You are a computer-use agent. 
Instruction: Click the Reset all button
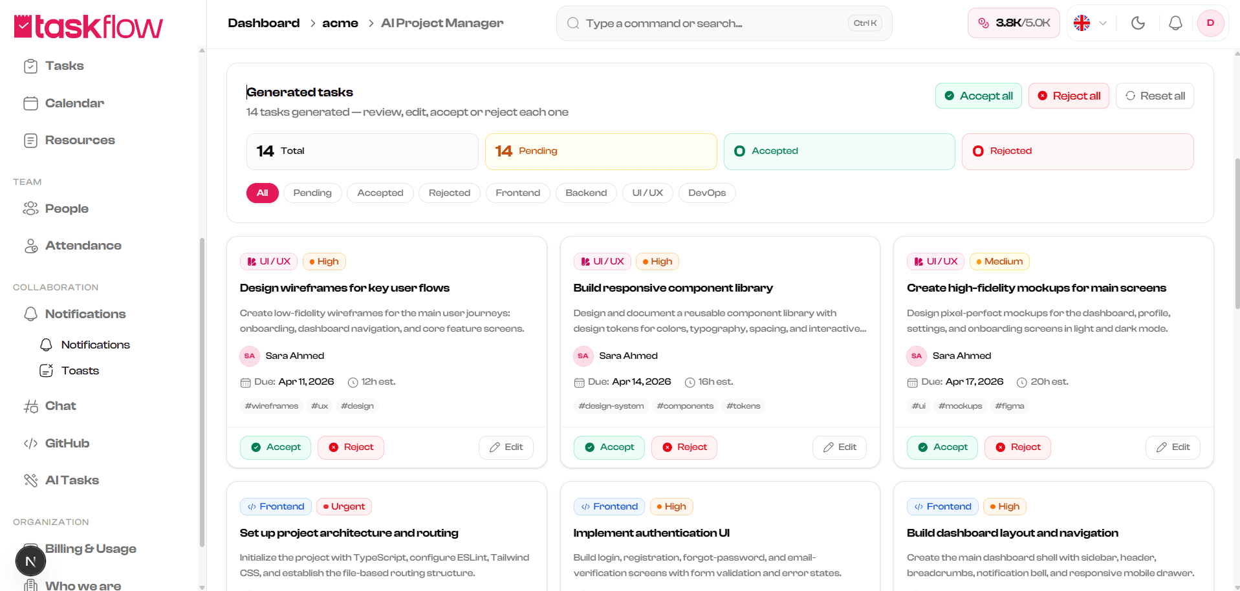(1155, 96)
